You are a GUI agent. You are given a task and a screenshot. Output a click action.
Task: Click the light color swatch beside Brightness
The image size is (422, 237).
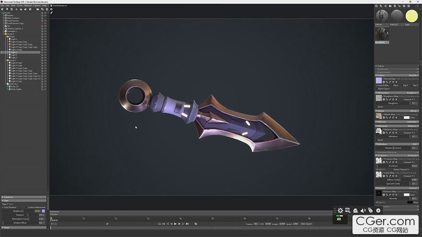pyautogui.click(x=44, y=211)
